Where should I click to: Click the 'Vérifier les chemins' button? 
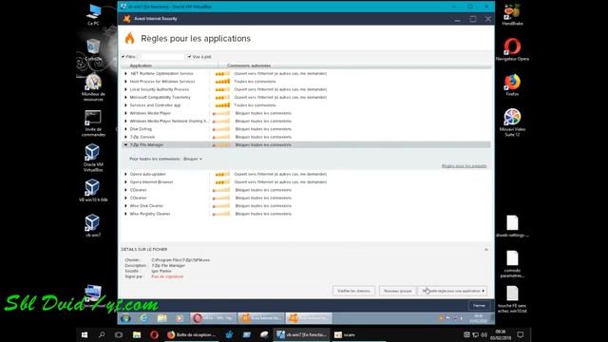pos(353,291)
